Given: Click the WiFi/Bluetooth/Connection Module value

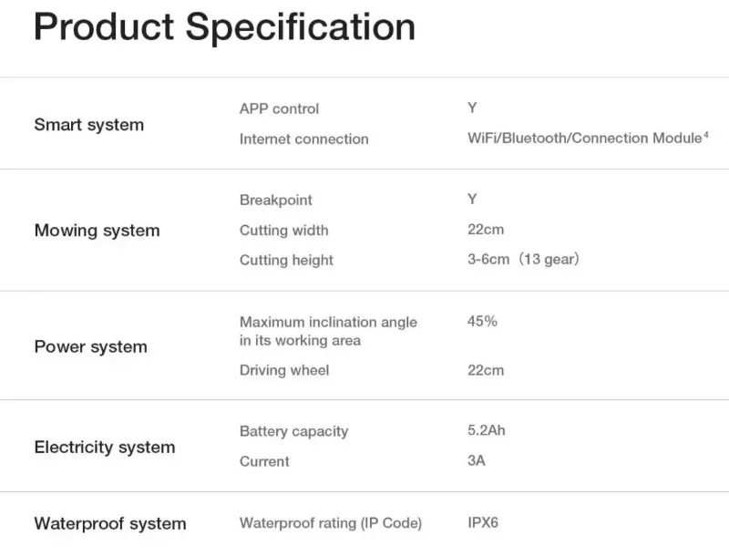Looking at the screenshot, I should tap(584, 138).
